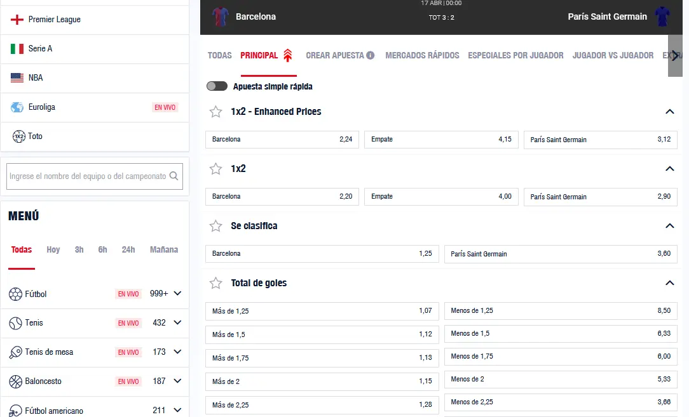Collapse the 1x2 - Enhanced Prices section
The height and width of the screenshot is (417, 689).
pos(670,112)
